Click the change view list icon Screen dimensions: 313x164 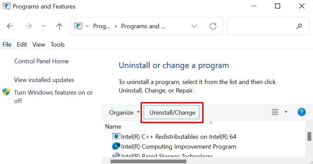point(275,112)
